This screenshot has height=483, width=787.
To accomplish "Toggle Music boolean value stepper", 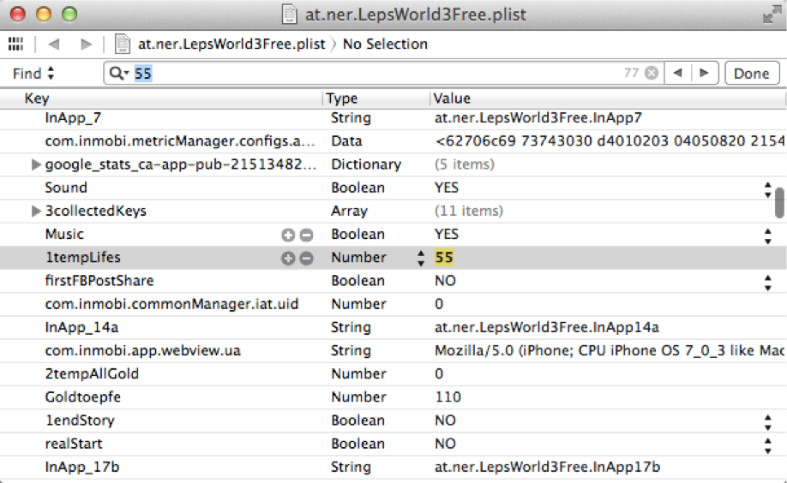I will tap(767, 235).
